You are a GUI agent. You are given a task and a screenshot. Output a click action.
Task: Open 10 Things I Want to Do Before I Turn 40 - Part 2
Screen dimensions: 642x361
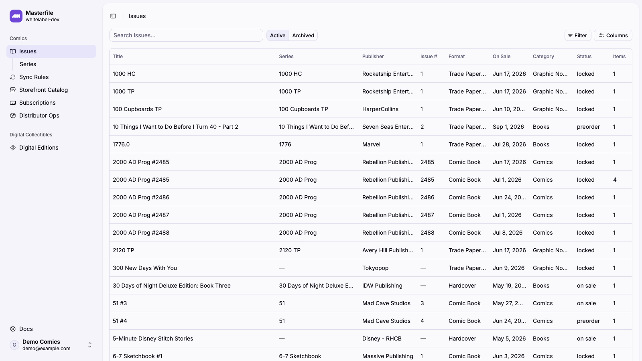tap(175, 127)
